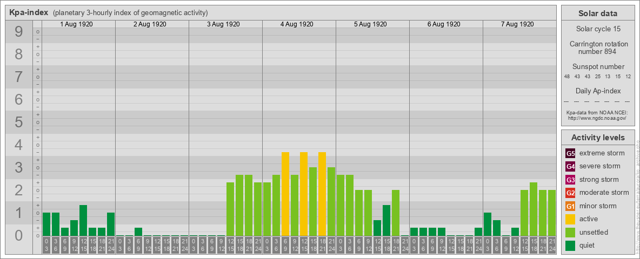Click the Kp scale number 2
This screenshot has height=259, width=640.
pyautogui.click(x=18, y=190)
